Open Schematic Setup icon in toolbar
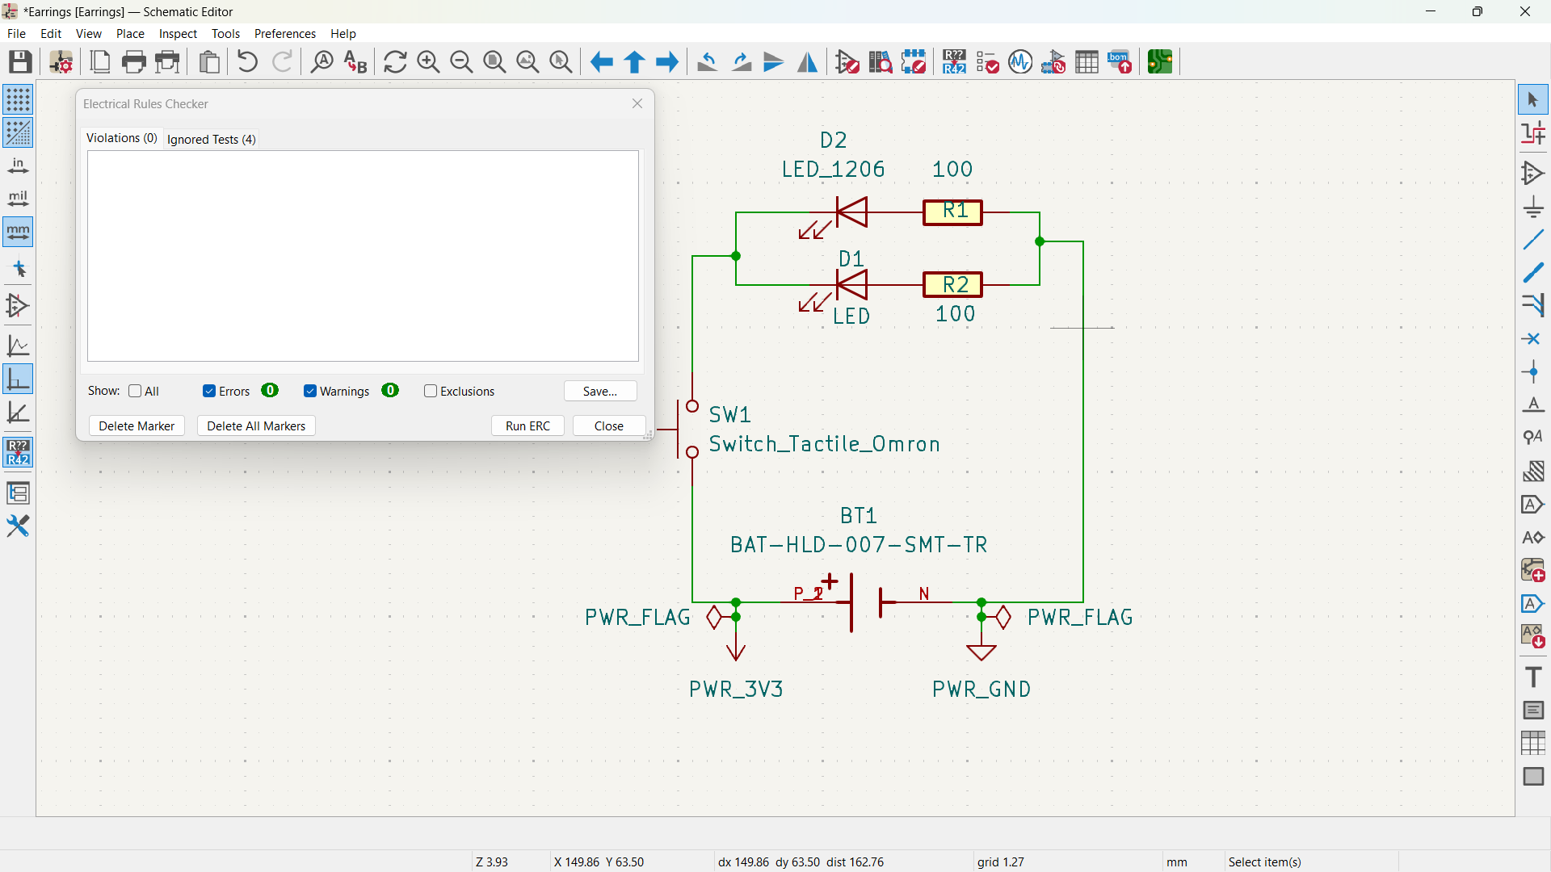Screen dimensions: 1551x872 coord(61,62)
